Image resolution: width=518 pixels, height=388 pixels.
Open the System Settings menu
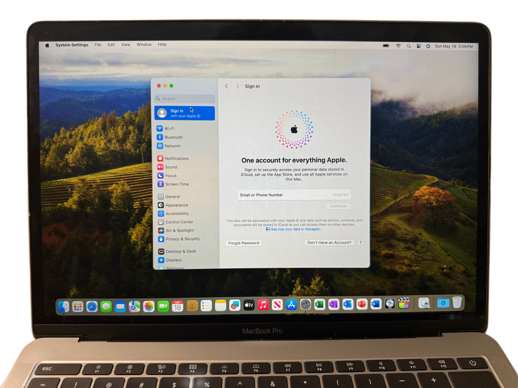click(x=72, y=45)
